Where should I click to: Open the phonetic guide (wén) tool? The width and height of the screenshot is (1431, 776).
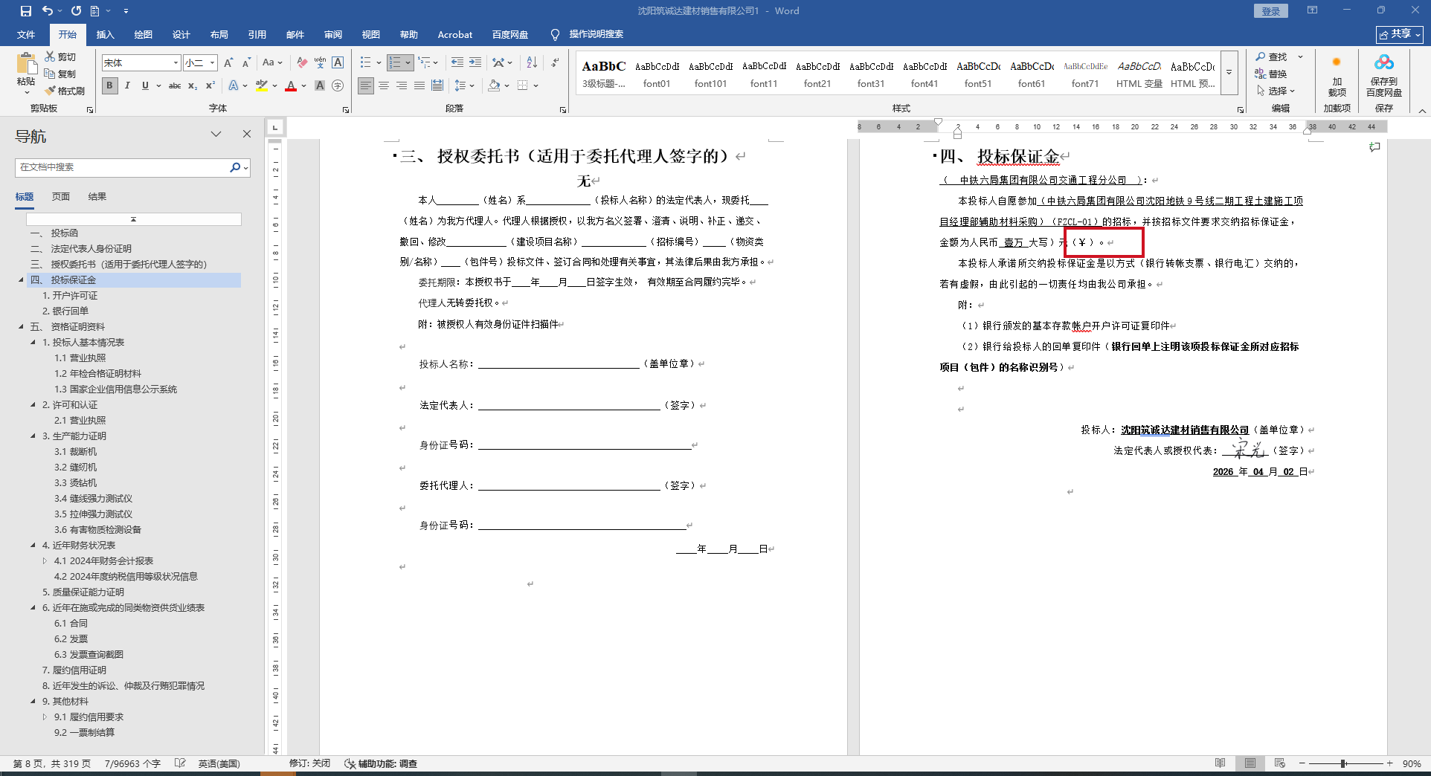[320, 62]
